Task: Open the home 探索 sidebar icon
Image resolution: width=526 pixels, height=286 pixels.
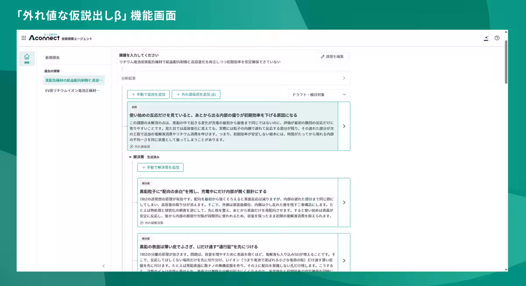Action: coord(27,58)
